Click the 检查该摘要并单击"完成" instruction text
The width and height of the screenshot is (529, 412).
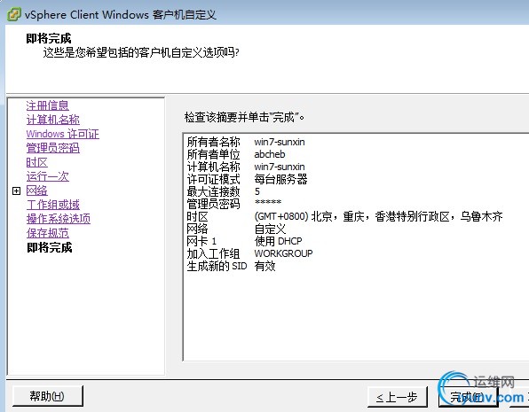click(245, 117)
